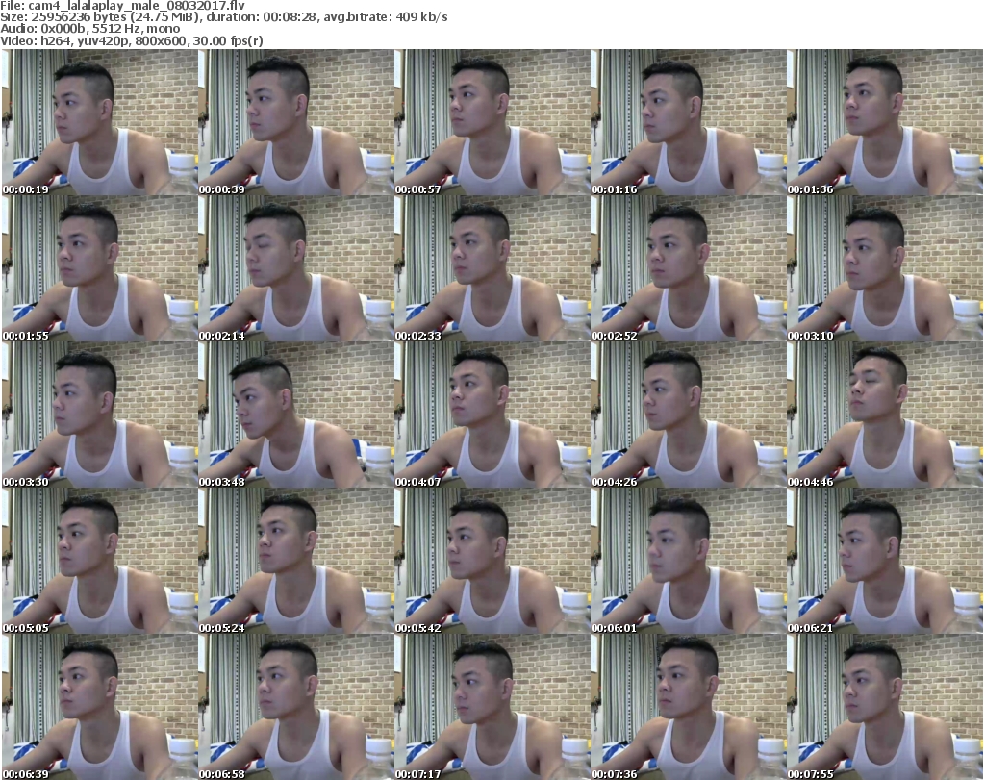Select the thumbnail frame timestamped 00:01:16
Image resolution: width=985 pixels, height=780 pixels.
[x=689, y=122]
